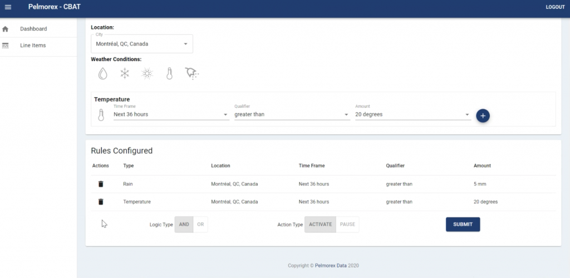Screen dimensions: 570x278
Task: Click the Rain row's greater than cell
Action: (x=399, y=184)
